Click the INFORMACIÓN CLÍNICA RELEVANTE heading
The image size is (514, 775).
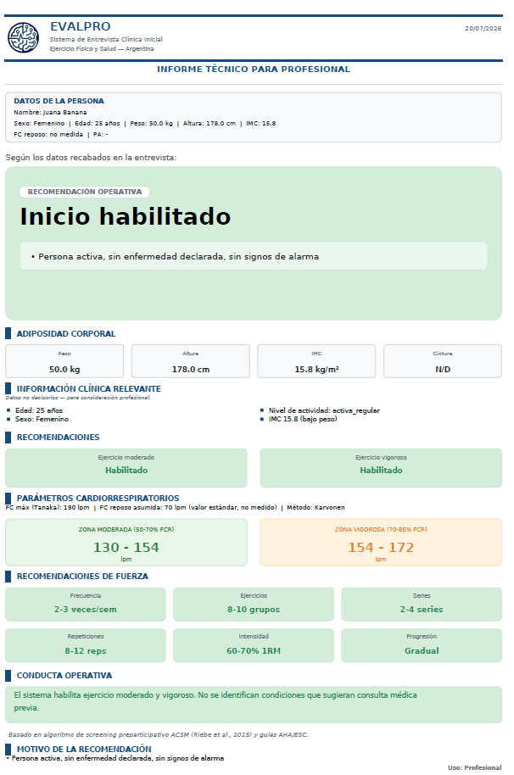[89, 389]
